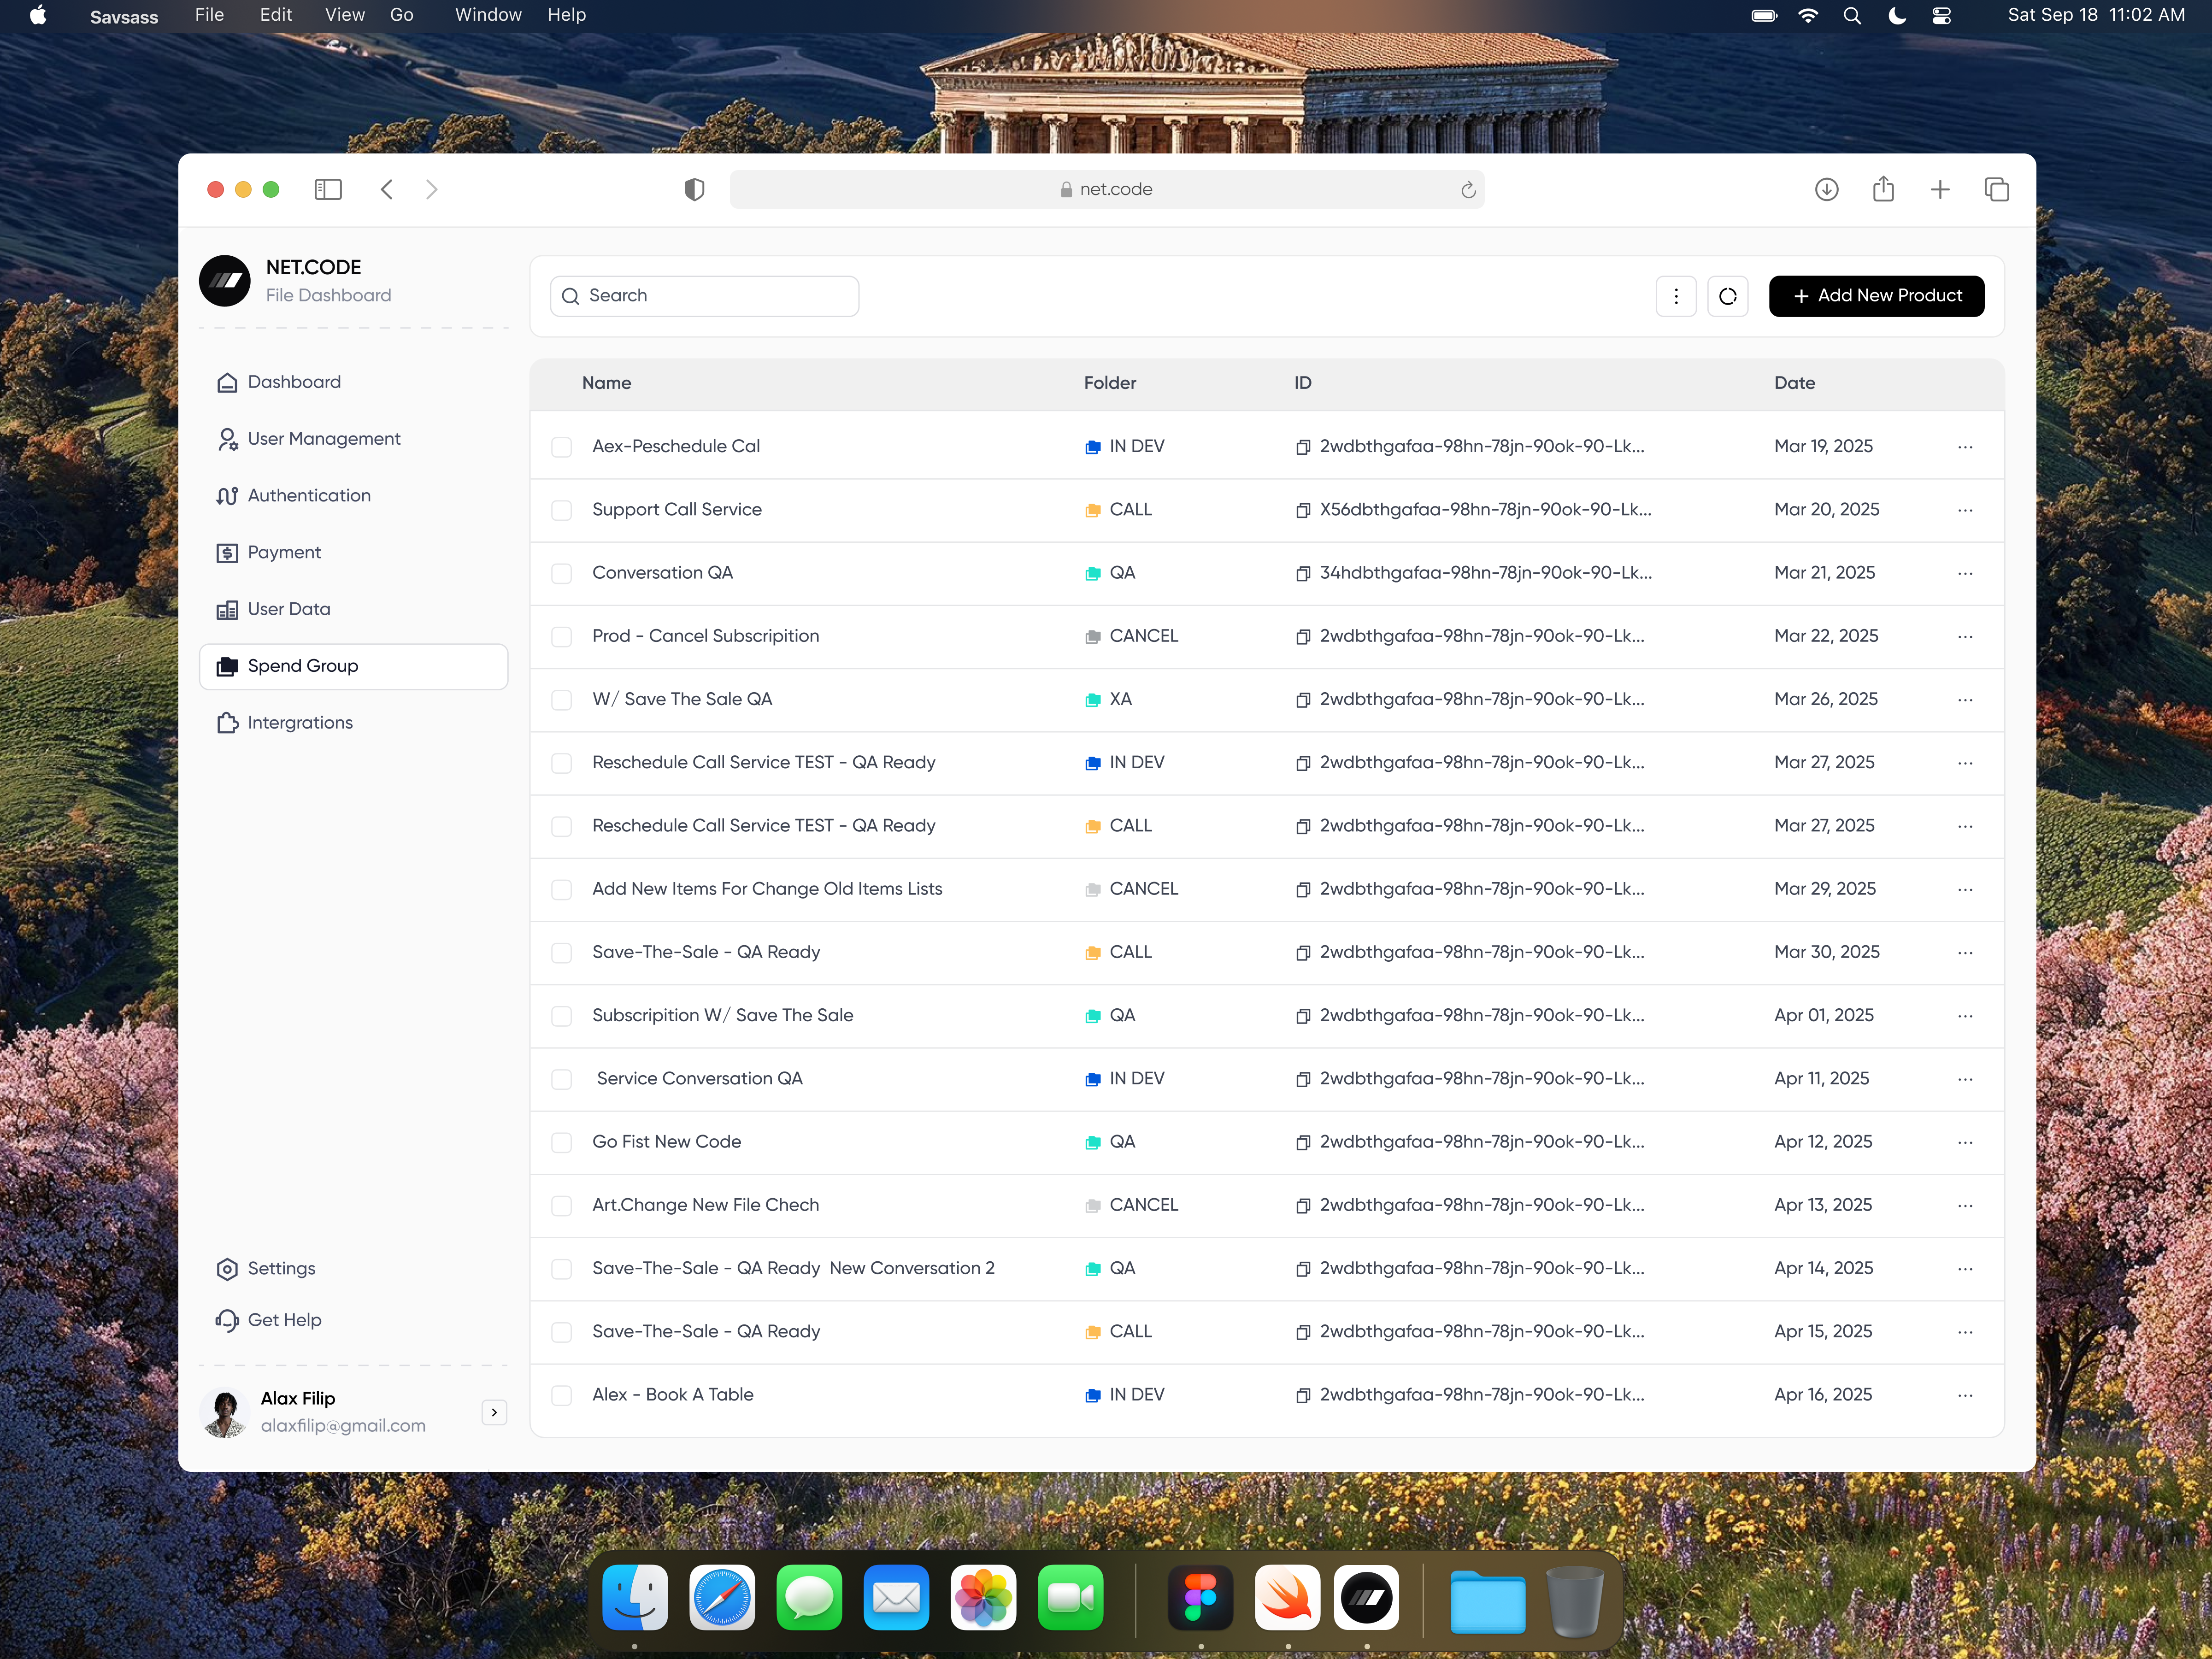Click the Alax Filip profile avatar
2212x1659 pixels.
click(225, 1412)
